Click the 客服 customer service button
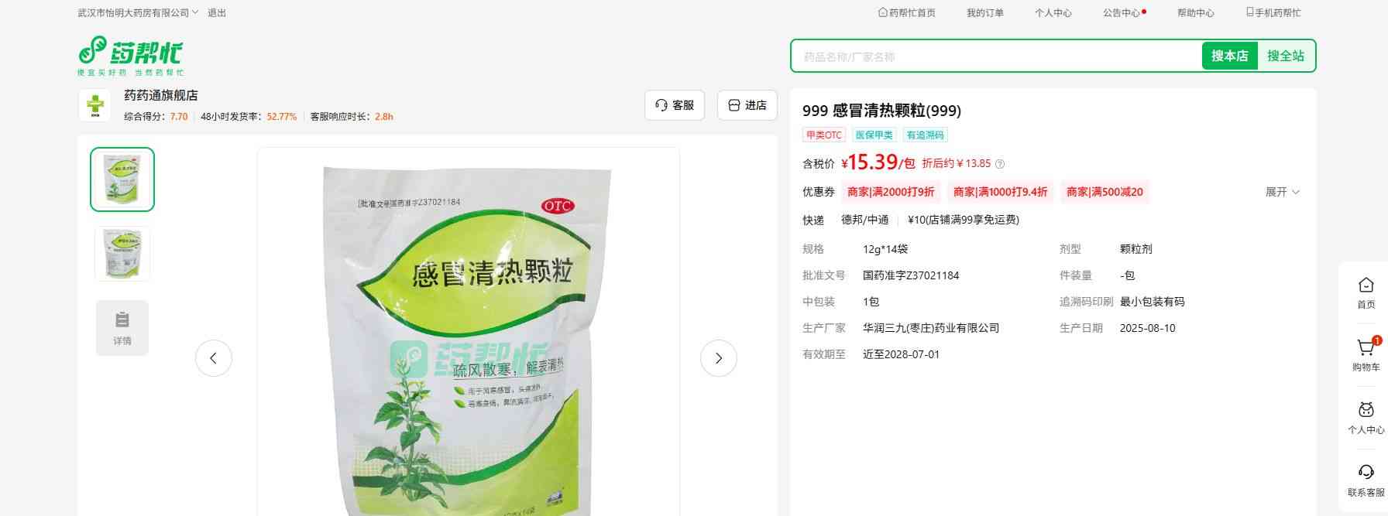Viewport: 1388px width, 516px height. coord(675,105)
